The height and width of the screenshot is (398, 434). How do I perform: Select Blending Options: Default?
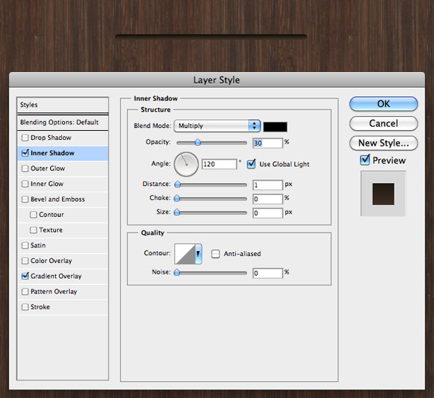(x=63, y=122)
